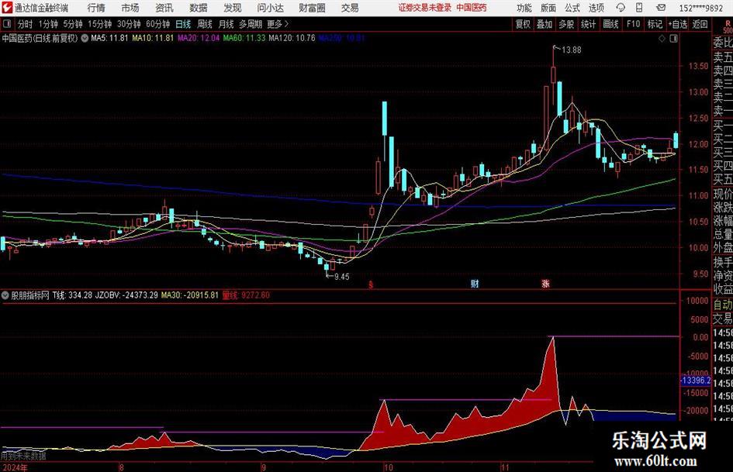Click the 9.45 low price label

pyautogui.click(x=342, y=277)
